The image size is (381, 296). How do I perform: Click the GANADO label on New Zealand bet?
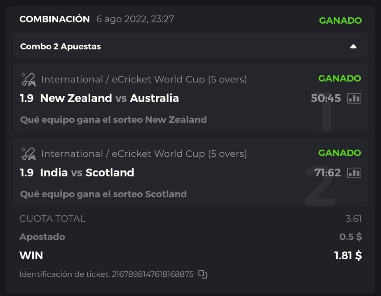339,79
